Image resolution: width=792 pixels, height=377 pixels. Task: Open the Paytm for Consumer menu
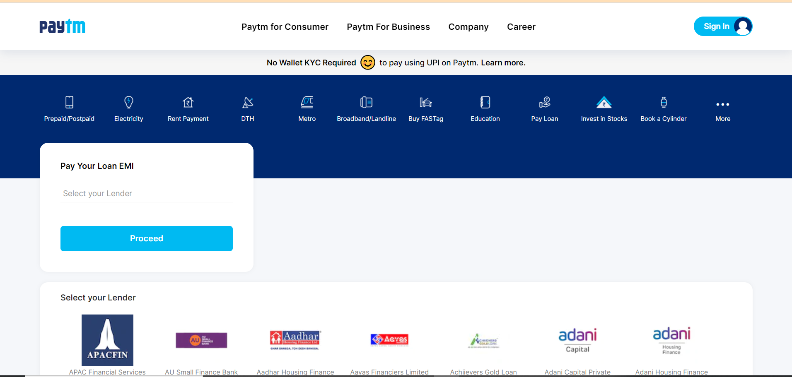285,27
